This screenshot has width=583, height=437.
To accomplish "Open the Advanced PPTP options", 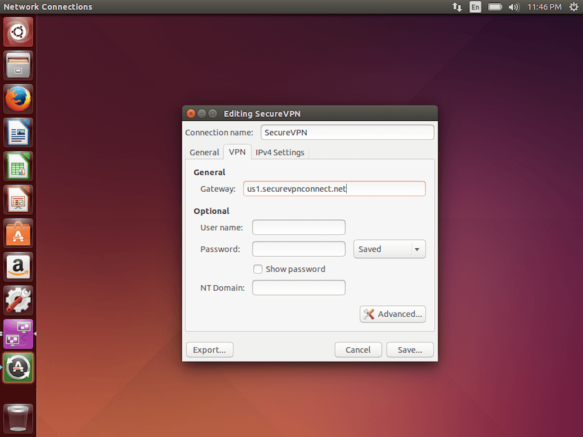I will pyautogui.click(x=392, y=314).
